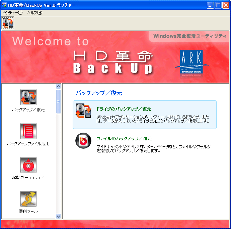
Task: Click the sidebar scroll down arrow
Action: pos(59,217)
